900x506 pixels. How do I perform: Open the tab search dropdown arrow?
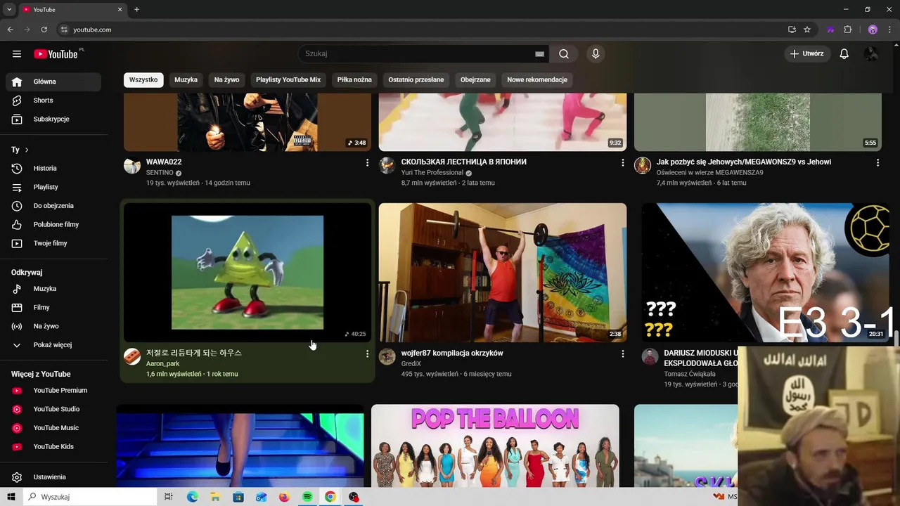pyautogui.click(x=9, y=10)
